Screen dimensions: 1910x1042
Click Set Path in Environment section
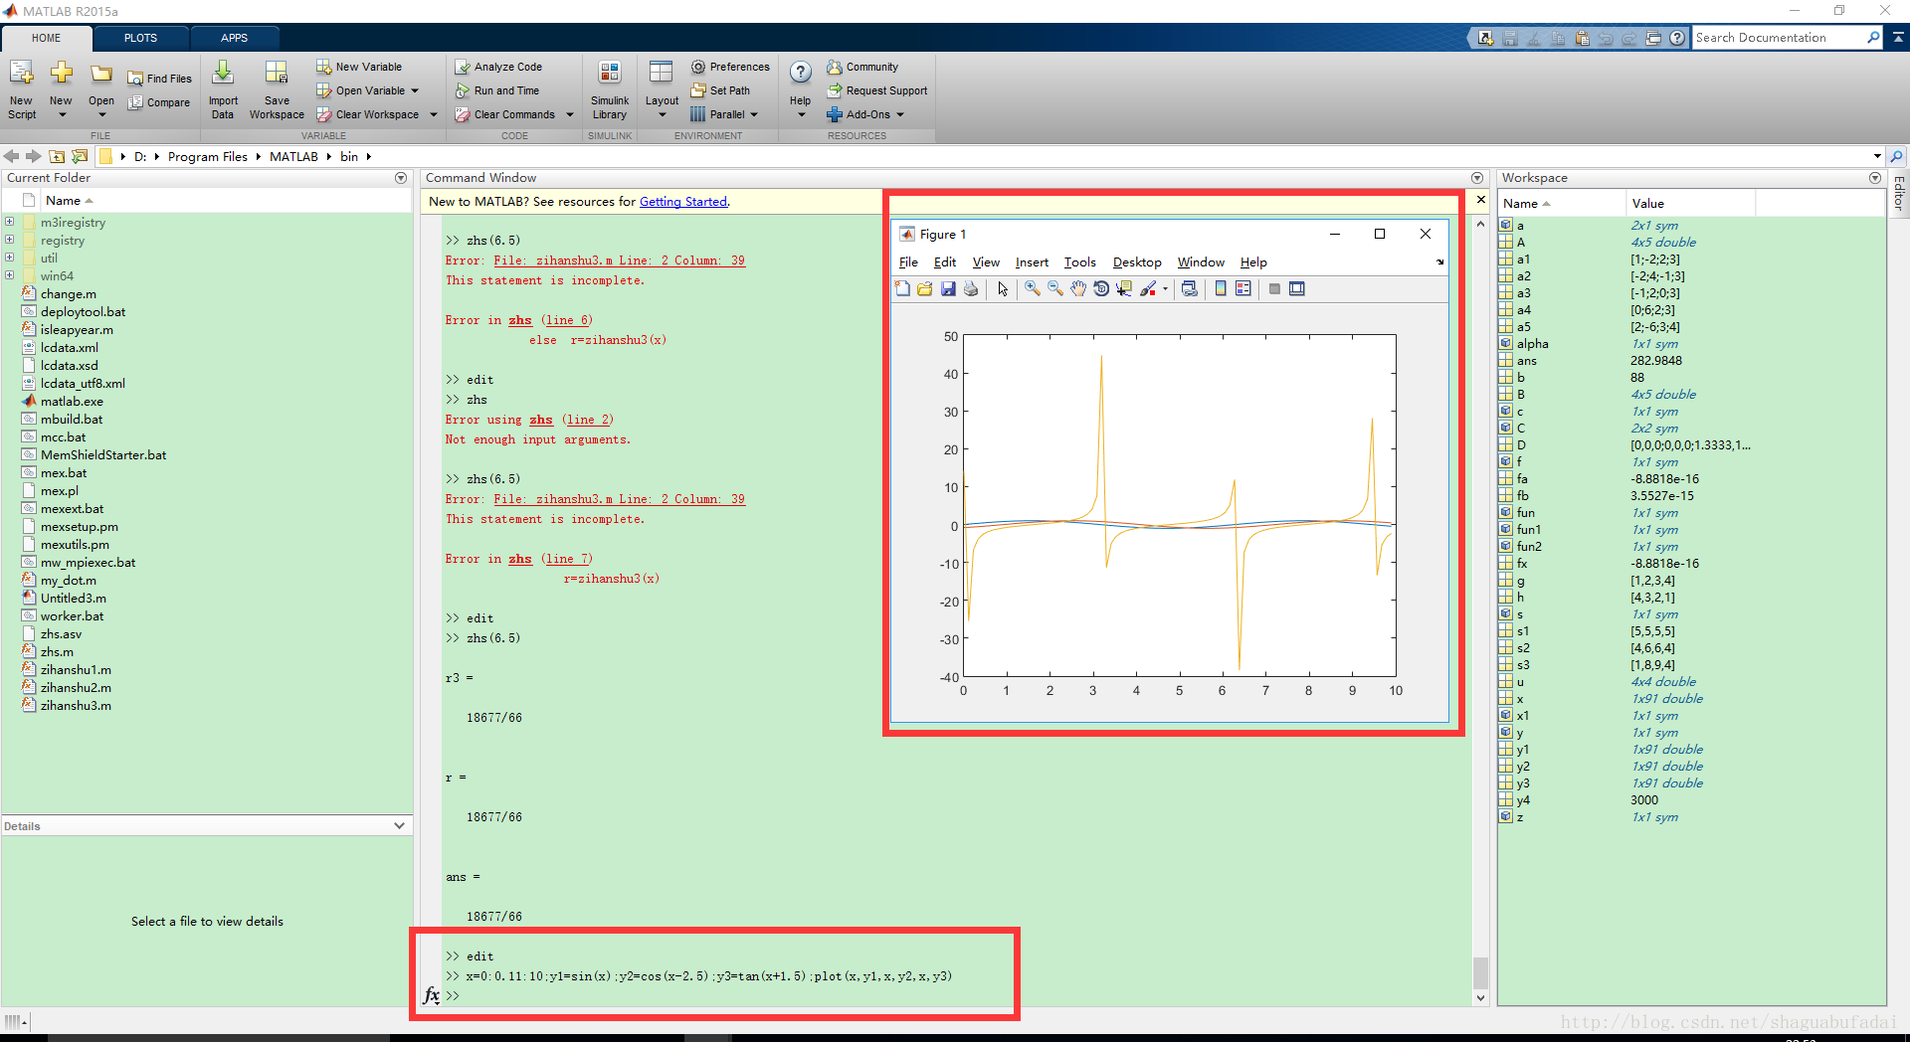[721, 90]
